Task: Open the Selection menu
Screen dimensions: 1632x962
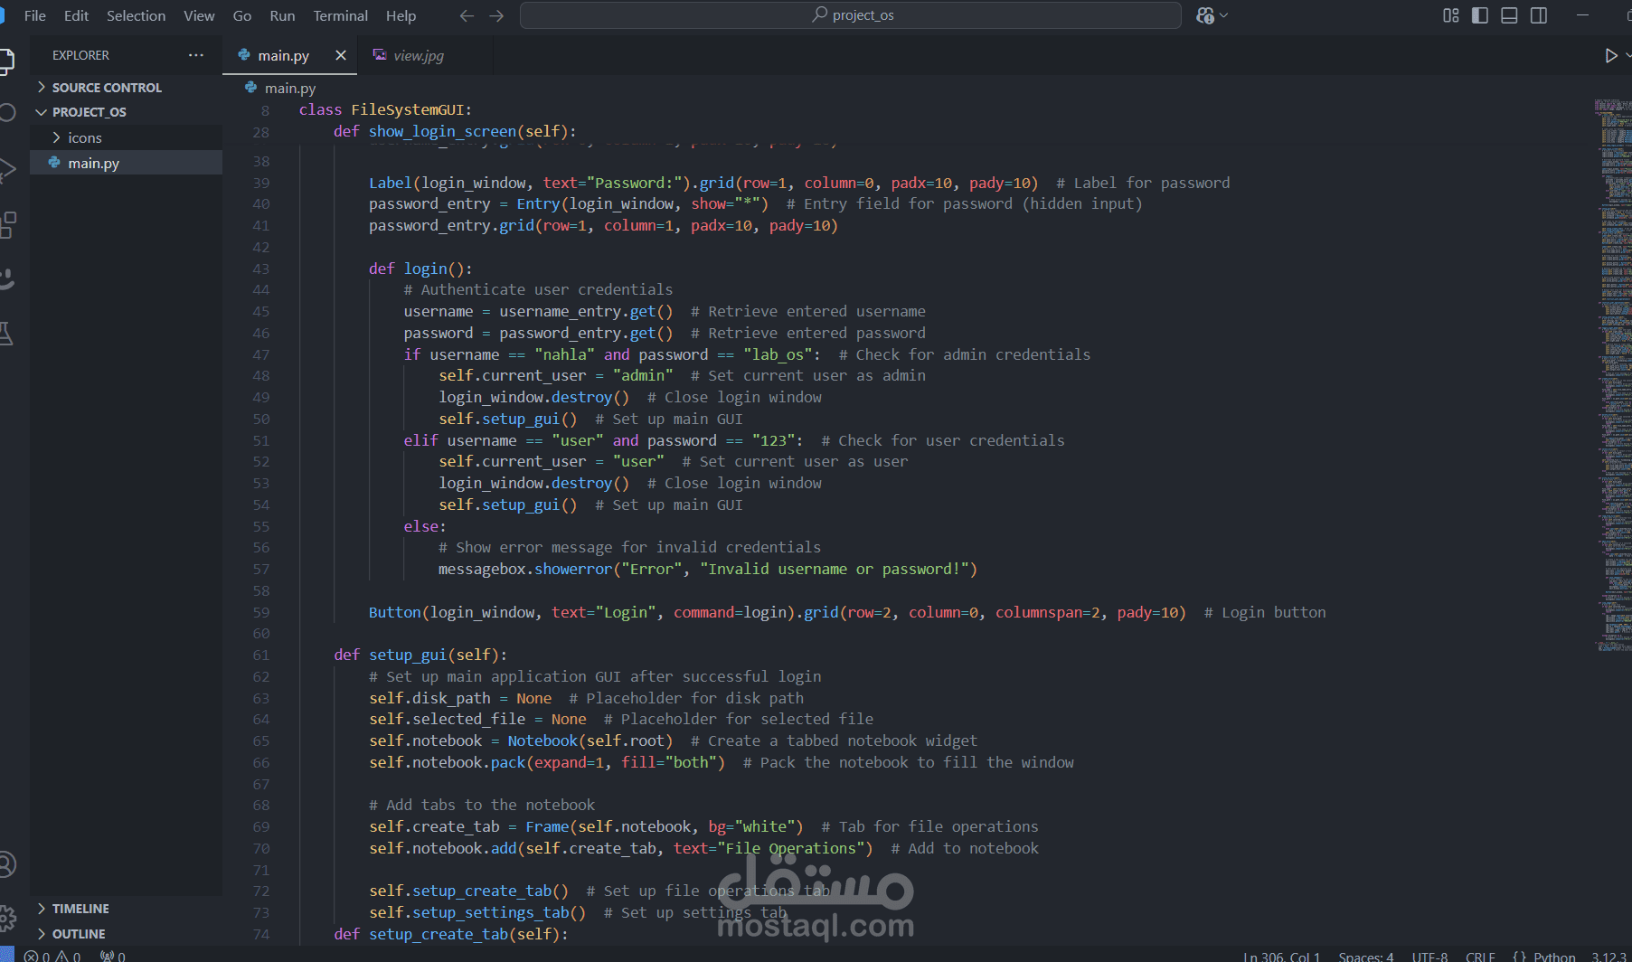Action: click(x=136, y=15)
